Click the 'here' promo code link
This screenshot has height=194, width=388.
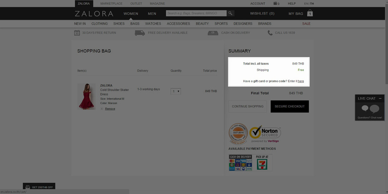pos(301,81)
